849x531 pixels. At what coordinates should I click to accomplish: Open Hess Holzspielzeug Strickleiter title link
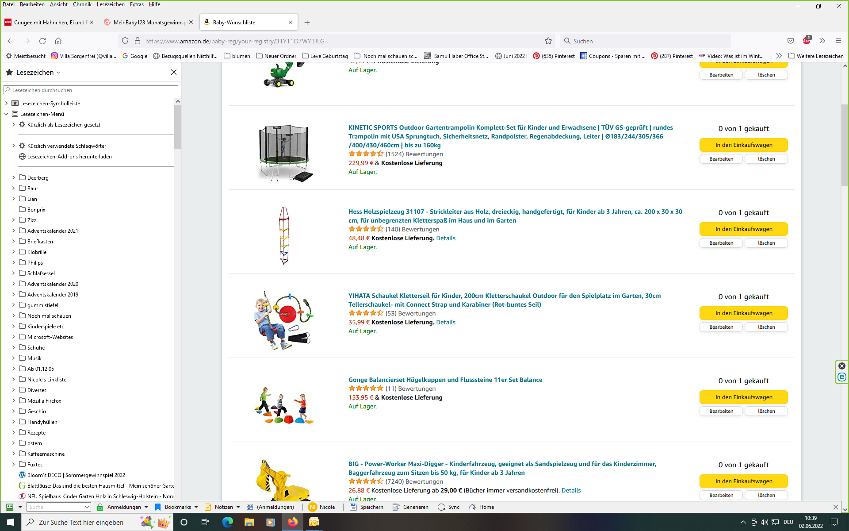(515, 216)
